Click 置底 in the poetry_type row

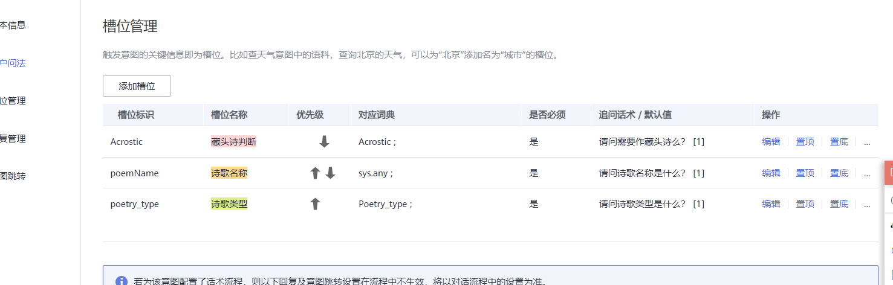tap(839, 204)
